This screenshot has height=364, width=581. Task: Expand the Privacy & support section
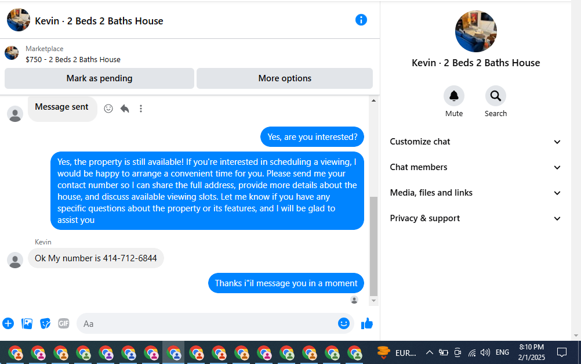[475, 218]
